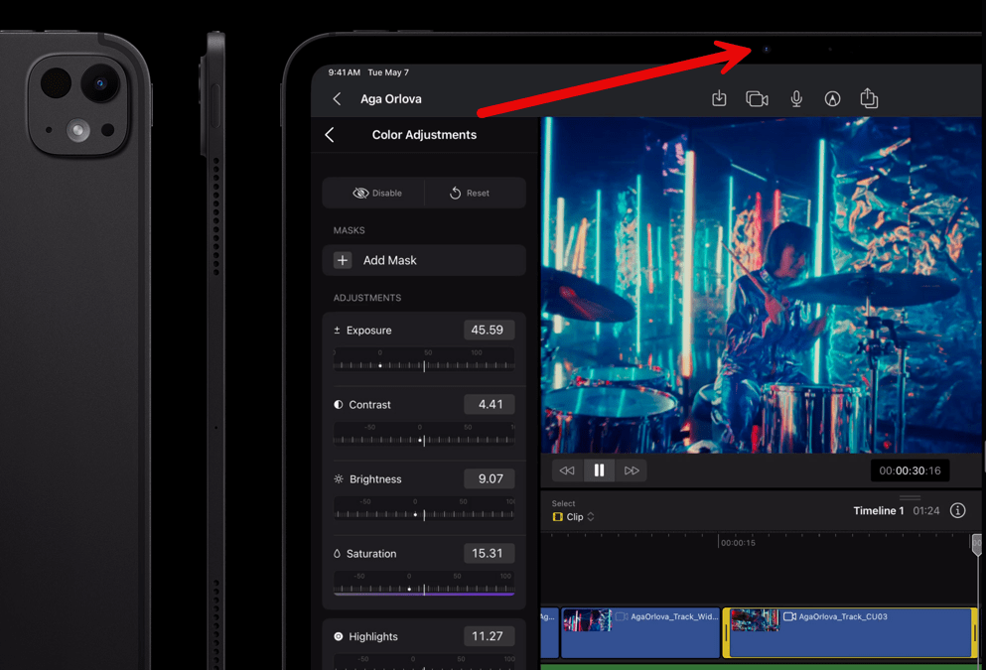Screen dimensions: 986x670
Task: Click the Saturation slider ruler
Action: click(x=424, y=584)
